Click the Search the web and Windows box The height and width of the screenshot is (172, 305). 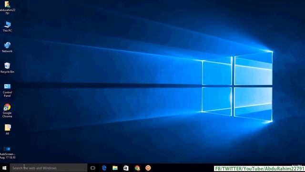49,168
